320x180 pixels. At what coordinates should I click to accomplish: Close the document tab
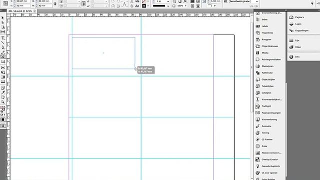tap(34, 11)
